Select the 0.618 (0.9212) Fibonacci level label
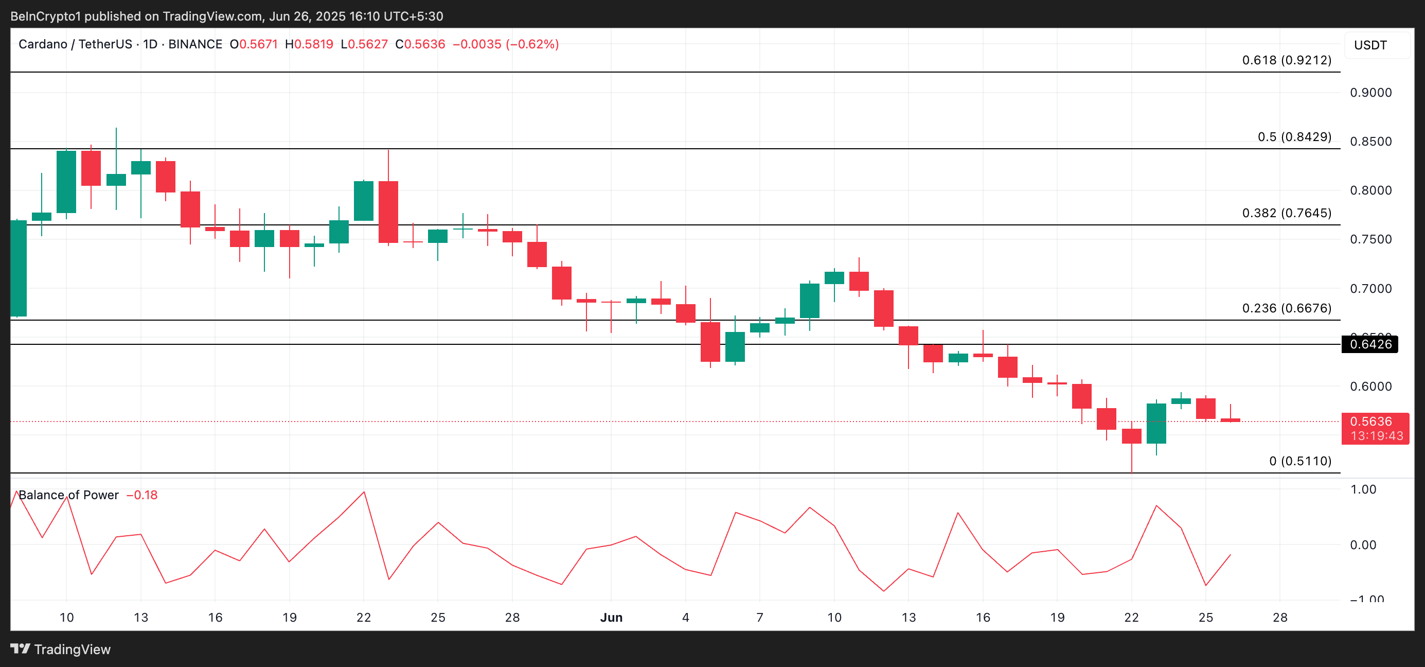The height and width of the screenshot is (667, 1425). tap(1286, 60)
